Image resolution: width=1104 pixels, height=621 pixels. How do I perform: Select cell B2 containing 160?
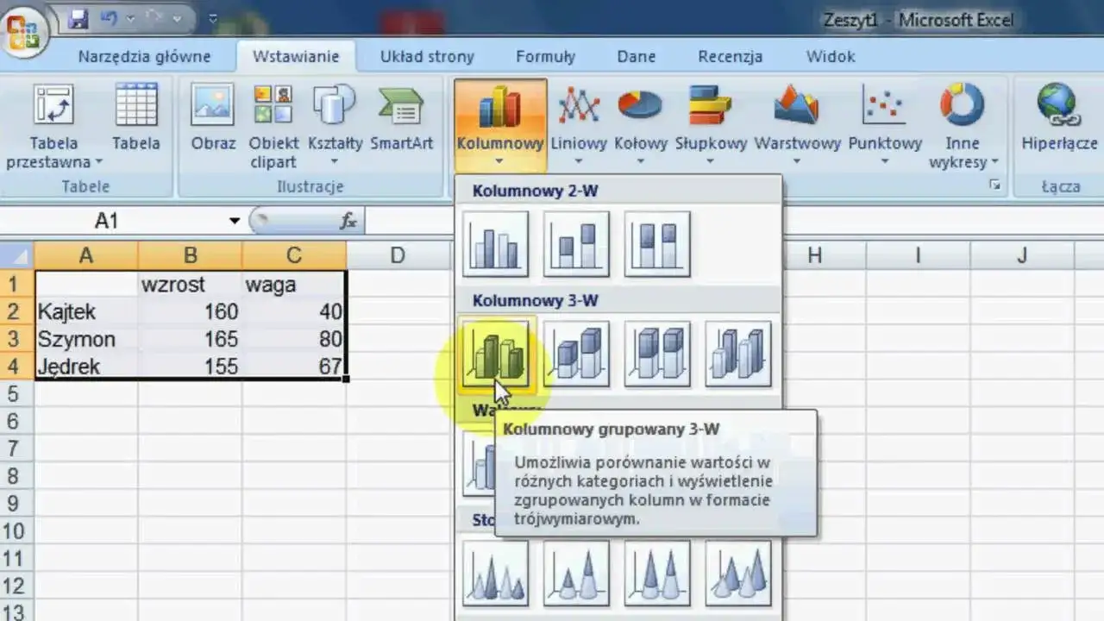[190, 311]
